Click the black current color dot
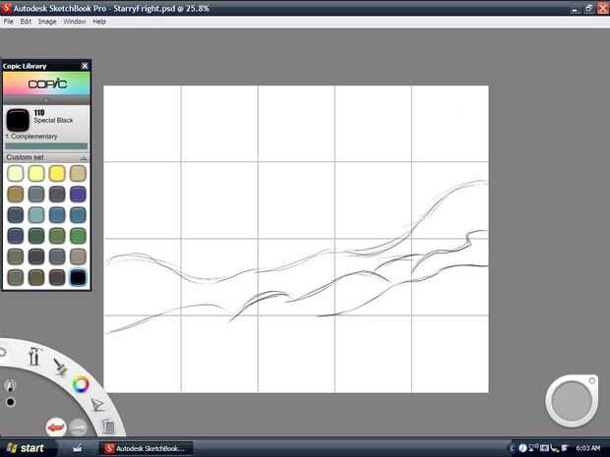This screenshot has width=610, height=457. tap(11, 402)
